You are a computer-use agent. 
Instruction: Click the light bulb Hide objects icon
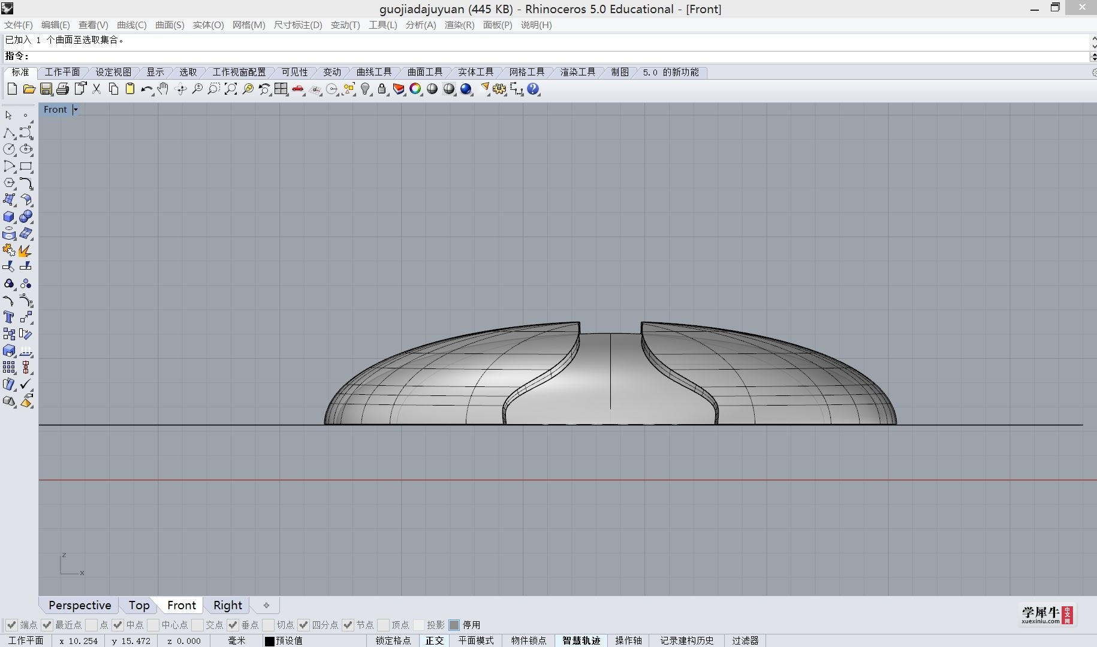tap(365, 89)
